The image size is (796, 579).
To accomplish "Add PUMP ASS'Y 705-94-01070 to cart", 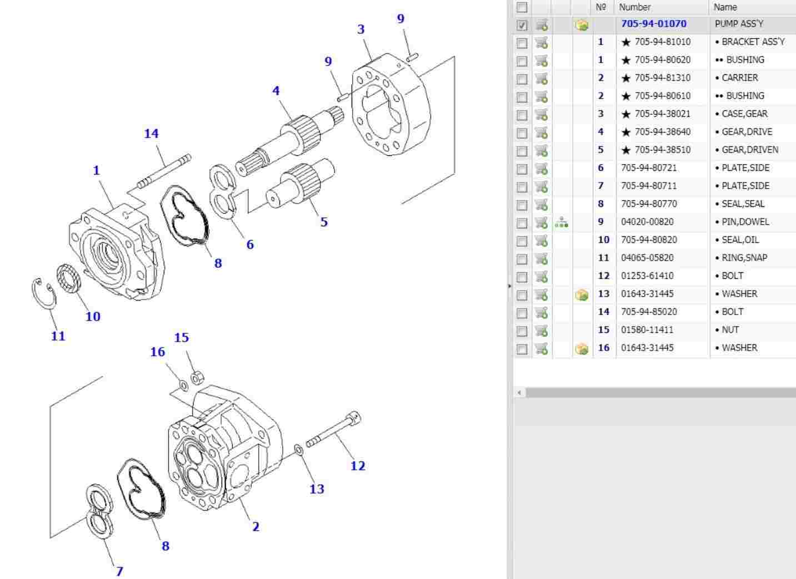I will coord(542,25).
